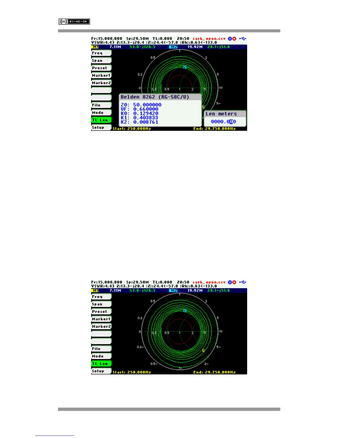The width and height of the screenshot is (338, 438).
Task: Click the Z0: 50.000000 value in the cable dialog
Action: point(141,105)
